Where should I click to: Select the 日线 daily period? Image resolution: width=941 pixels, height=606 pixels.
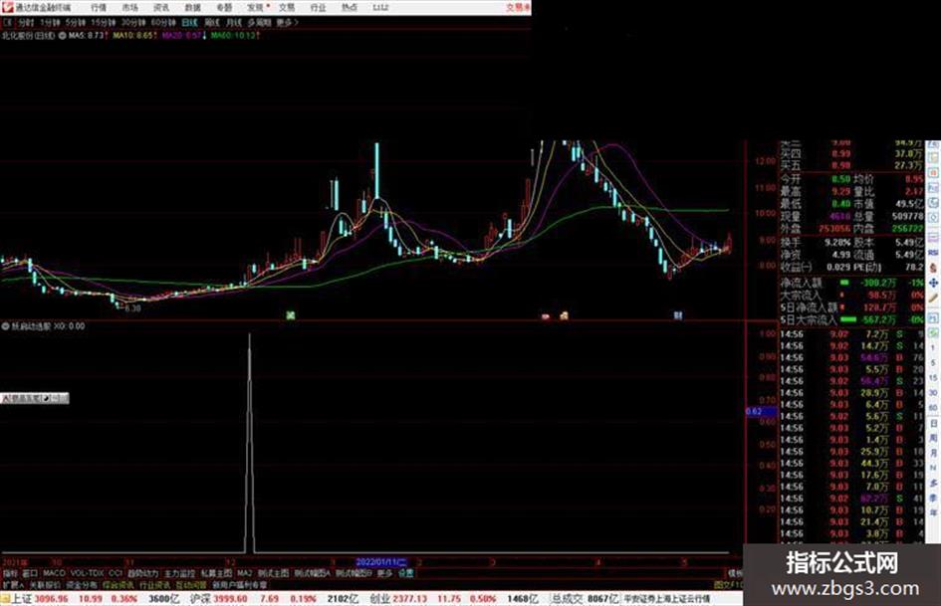[189, 22]
